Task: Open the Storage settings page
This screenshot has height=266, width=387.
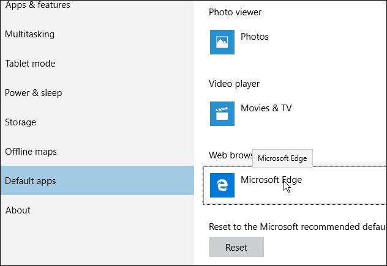Action: tap(20, 122)
